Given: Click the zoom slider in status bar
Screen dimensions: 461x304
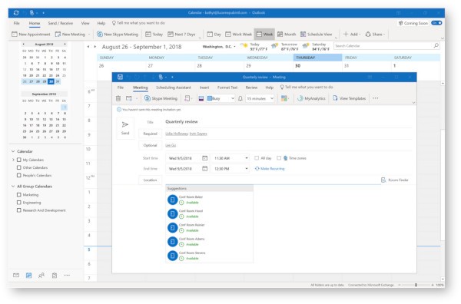Looking at the screenshot, I should click(416, 285).
